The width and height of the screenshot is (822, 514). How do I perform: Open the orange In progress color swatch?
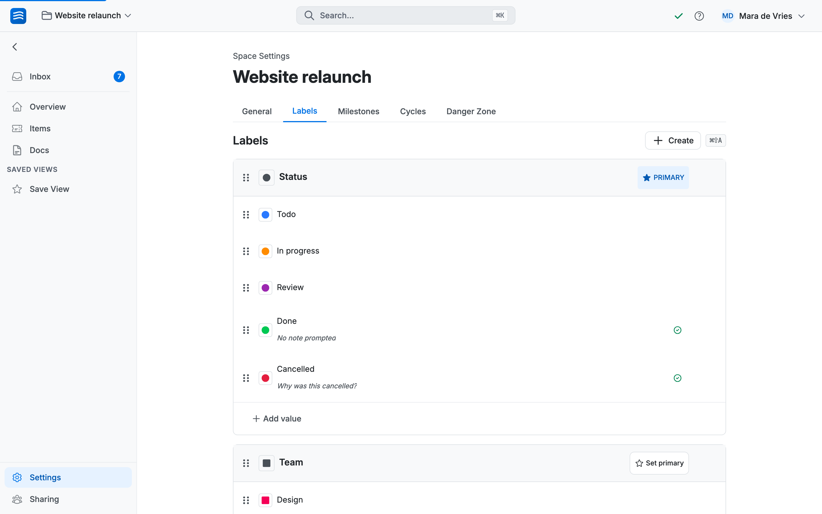tap(265, 251)
